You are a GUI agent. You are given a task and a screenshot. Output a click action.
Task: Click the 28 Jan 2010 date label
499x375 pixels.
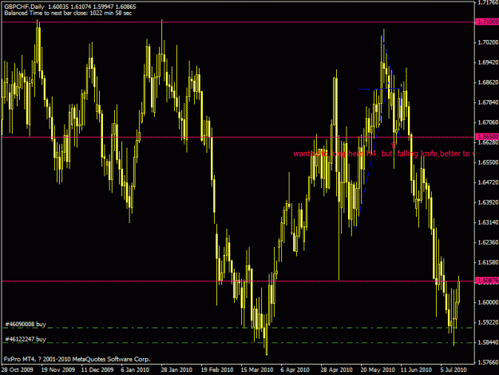(x=176, y=370)
